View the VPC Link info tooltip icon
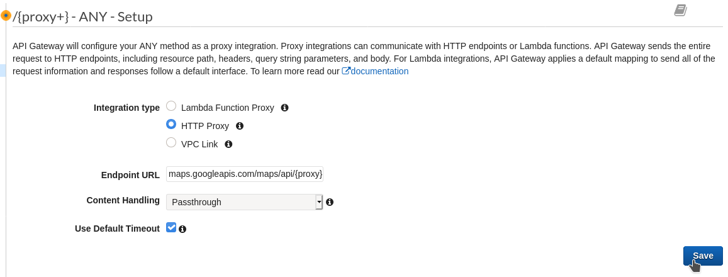Viewport: 728px width, 277px height. click(228, 144)
